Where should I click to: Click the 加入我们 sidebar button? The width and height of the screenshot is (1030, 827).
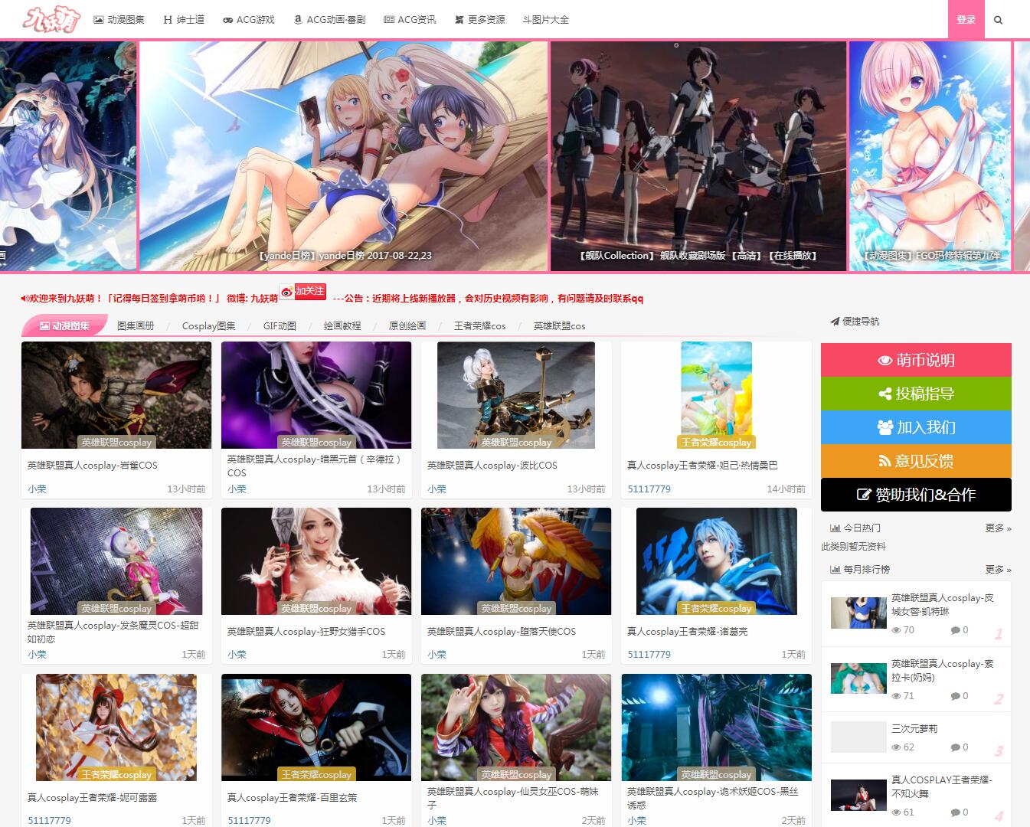coord(916,427)
